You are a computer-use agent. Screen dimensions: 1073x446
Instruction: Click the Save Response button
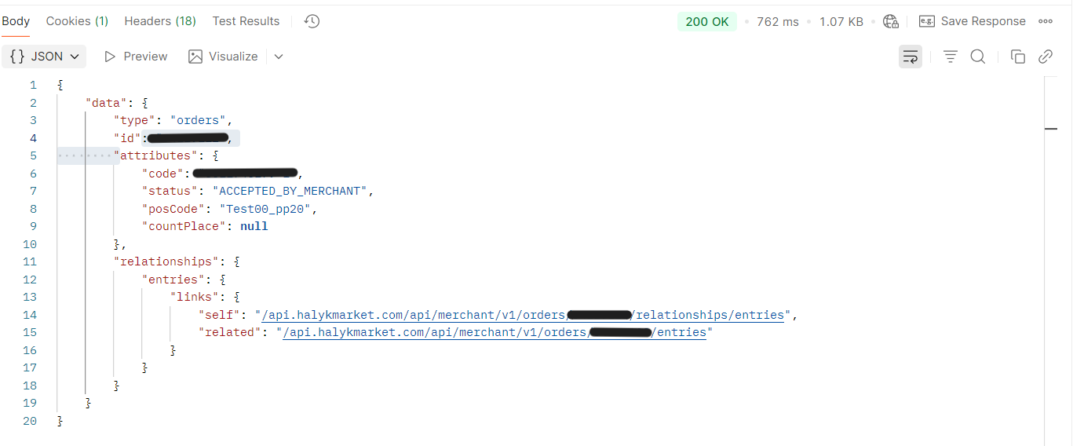[973, 21]
